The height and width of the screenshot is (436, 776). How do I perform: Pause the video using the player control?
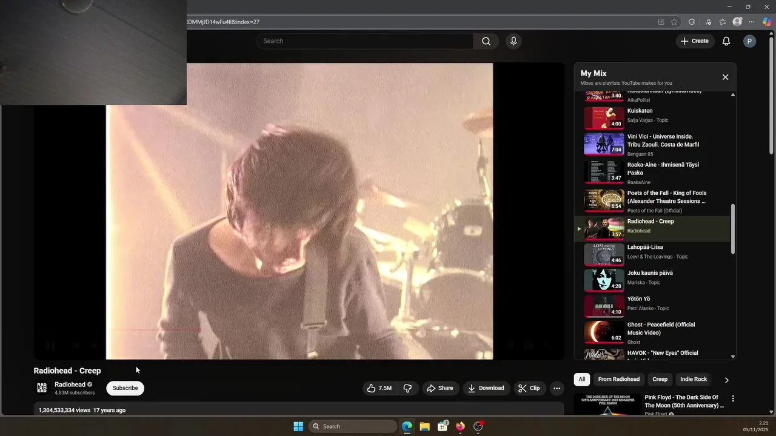click(51, 346)
